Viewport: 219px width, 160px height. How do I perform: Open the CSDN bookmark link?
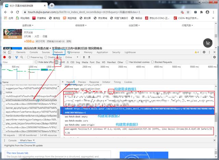coord(186,18)
